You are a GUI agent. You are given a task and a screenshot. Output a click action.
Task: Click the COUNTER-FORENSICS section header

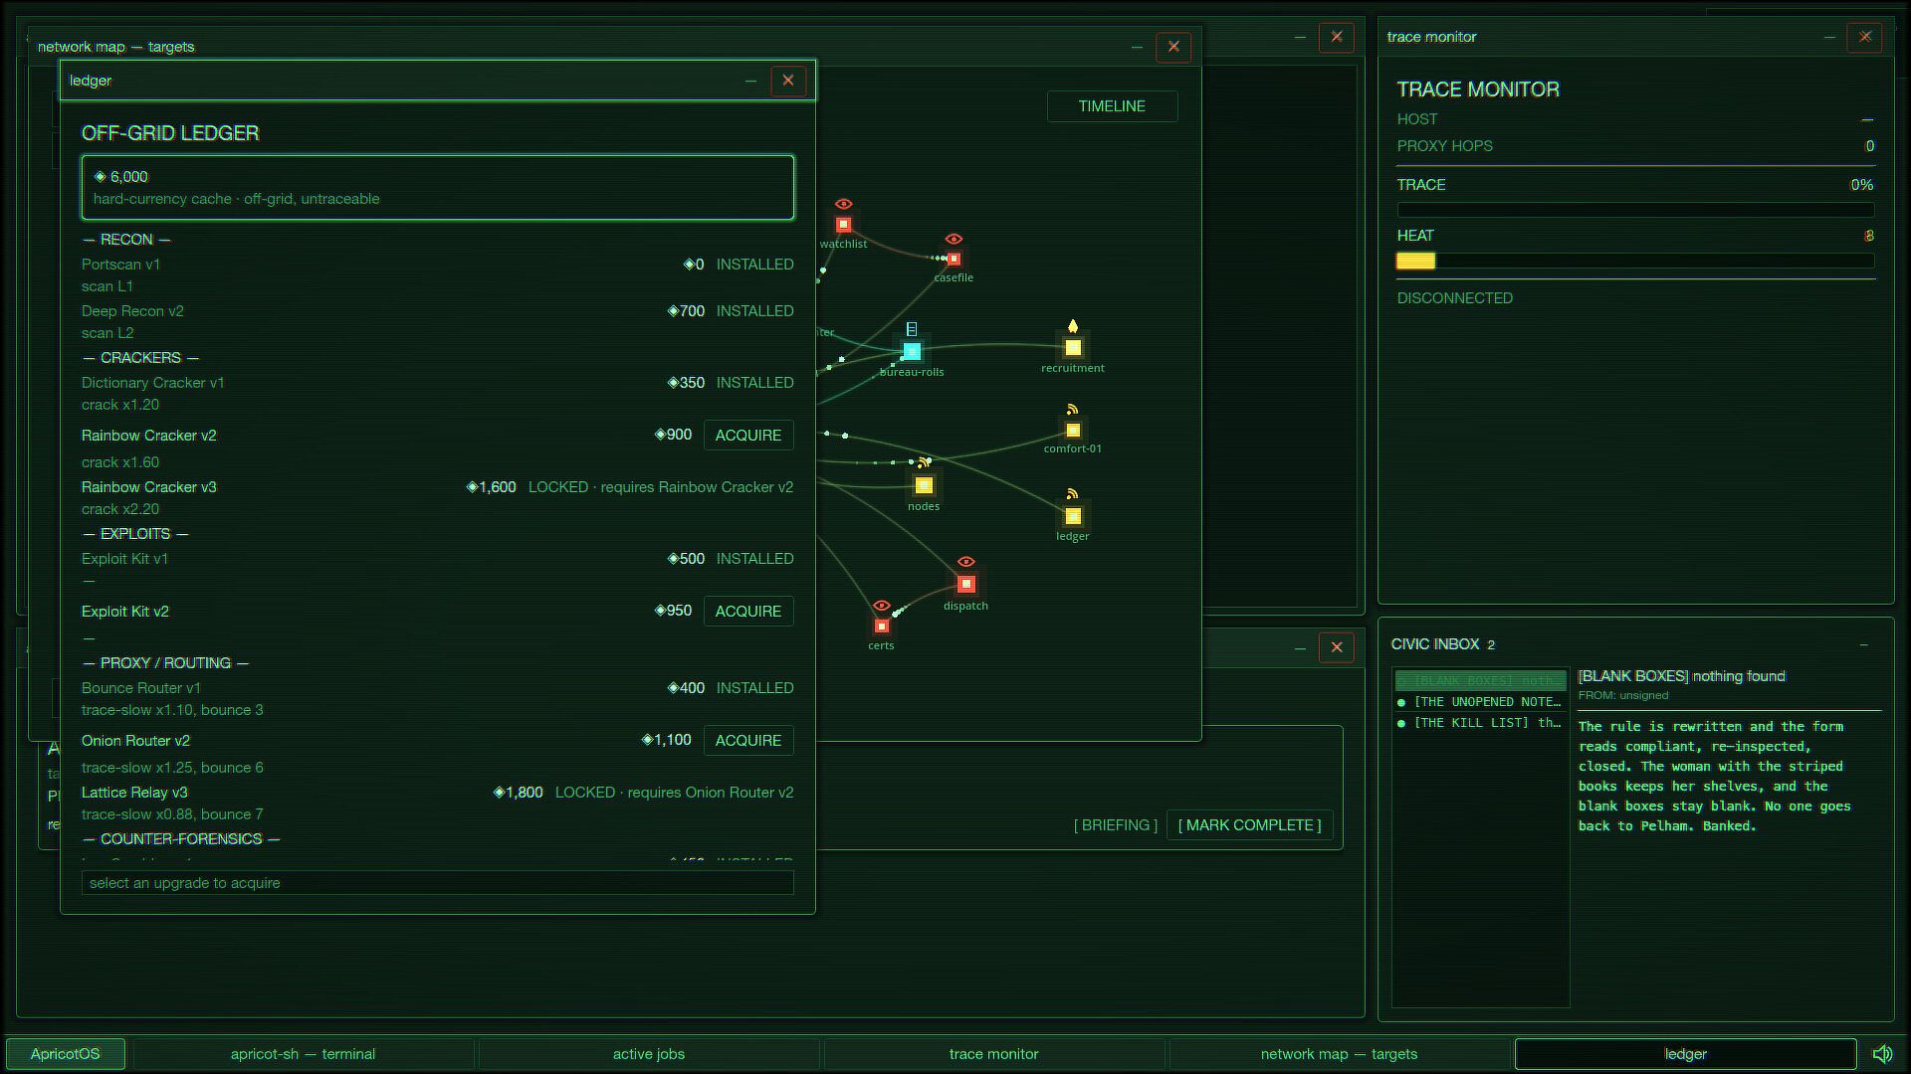click(x=180, y=839)
